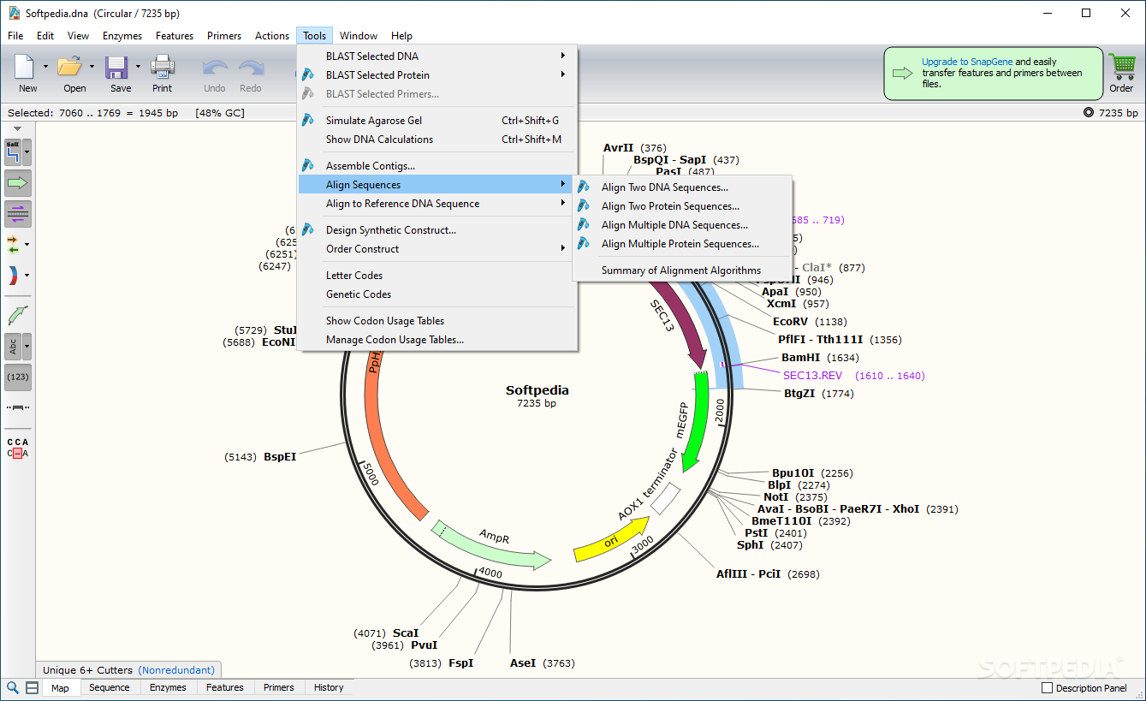Click the NotI enzyme label
The image size is (1146, 701).
[x=776, y=497]
